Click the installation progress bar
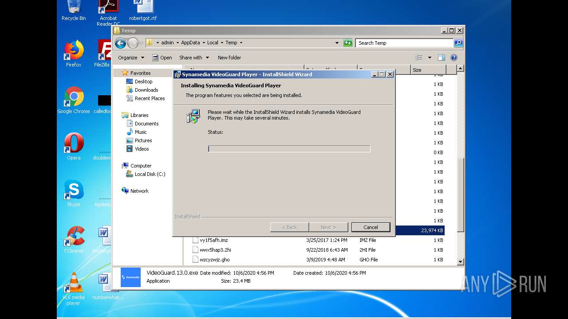The width and height of the screenshot is (568, 319). 289,149
